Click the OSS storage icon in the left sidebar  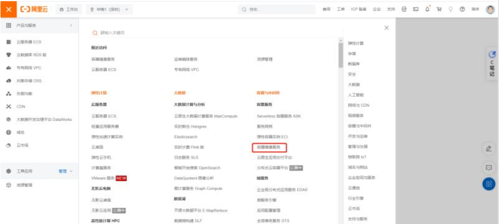(9, 81)
